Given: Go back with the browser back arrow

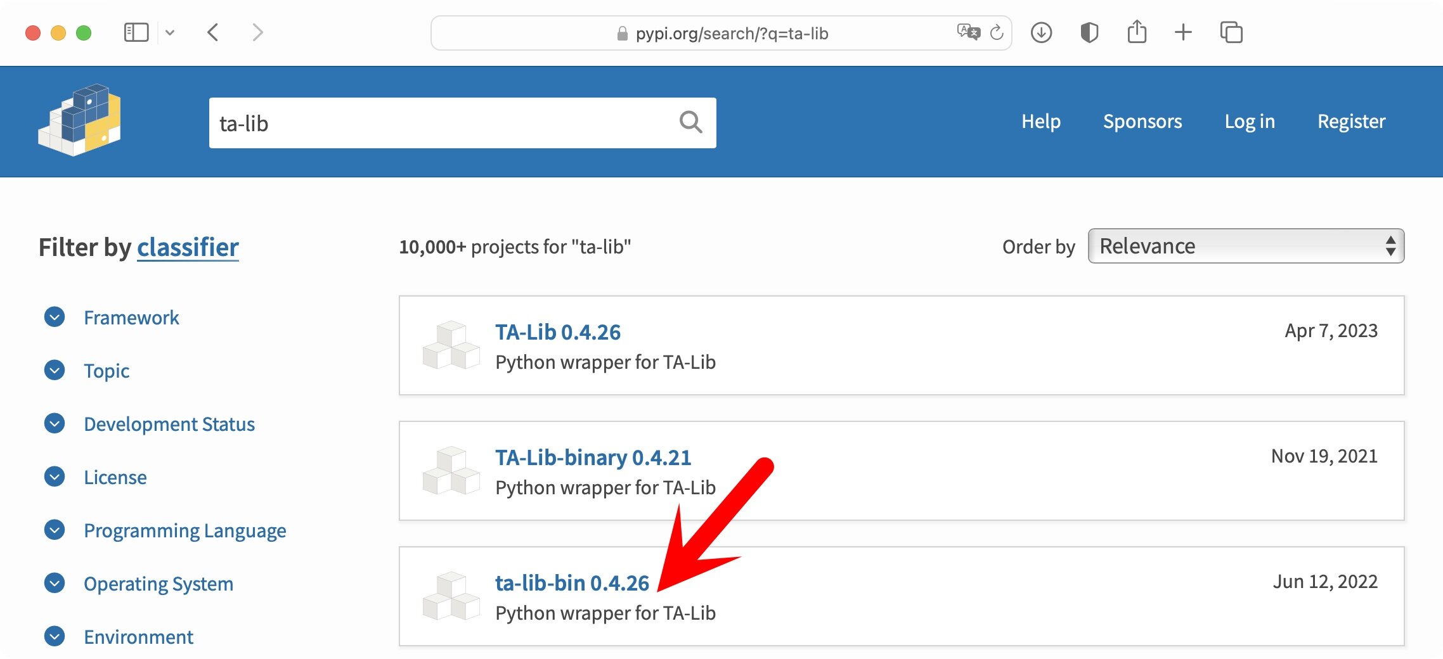Looking at the screenshot, I should pos(213,32).
